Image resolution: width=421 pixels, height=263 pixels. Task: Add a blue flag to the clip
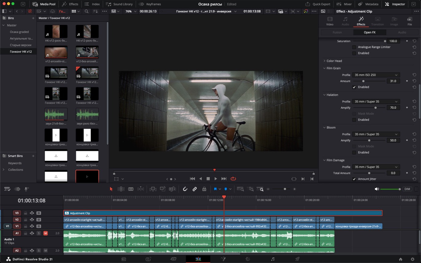click(215, 189)
